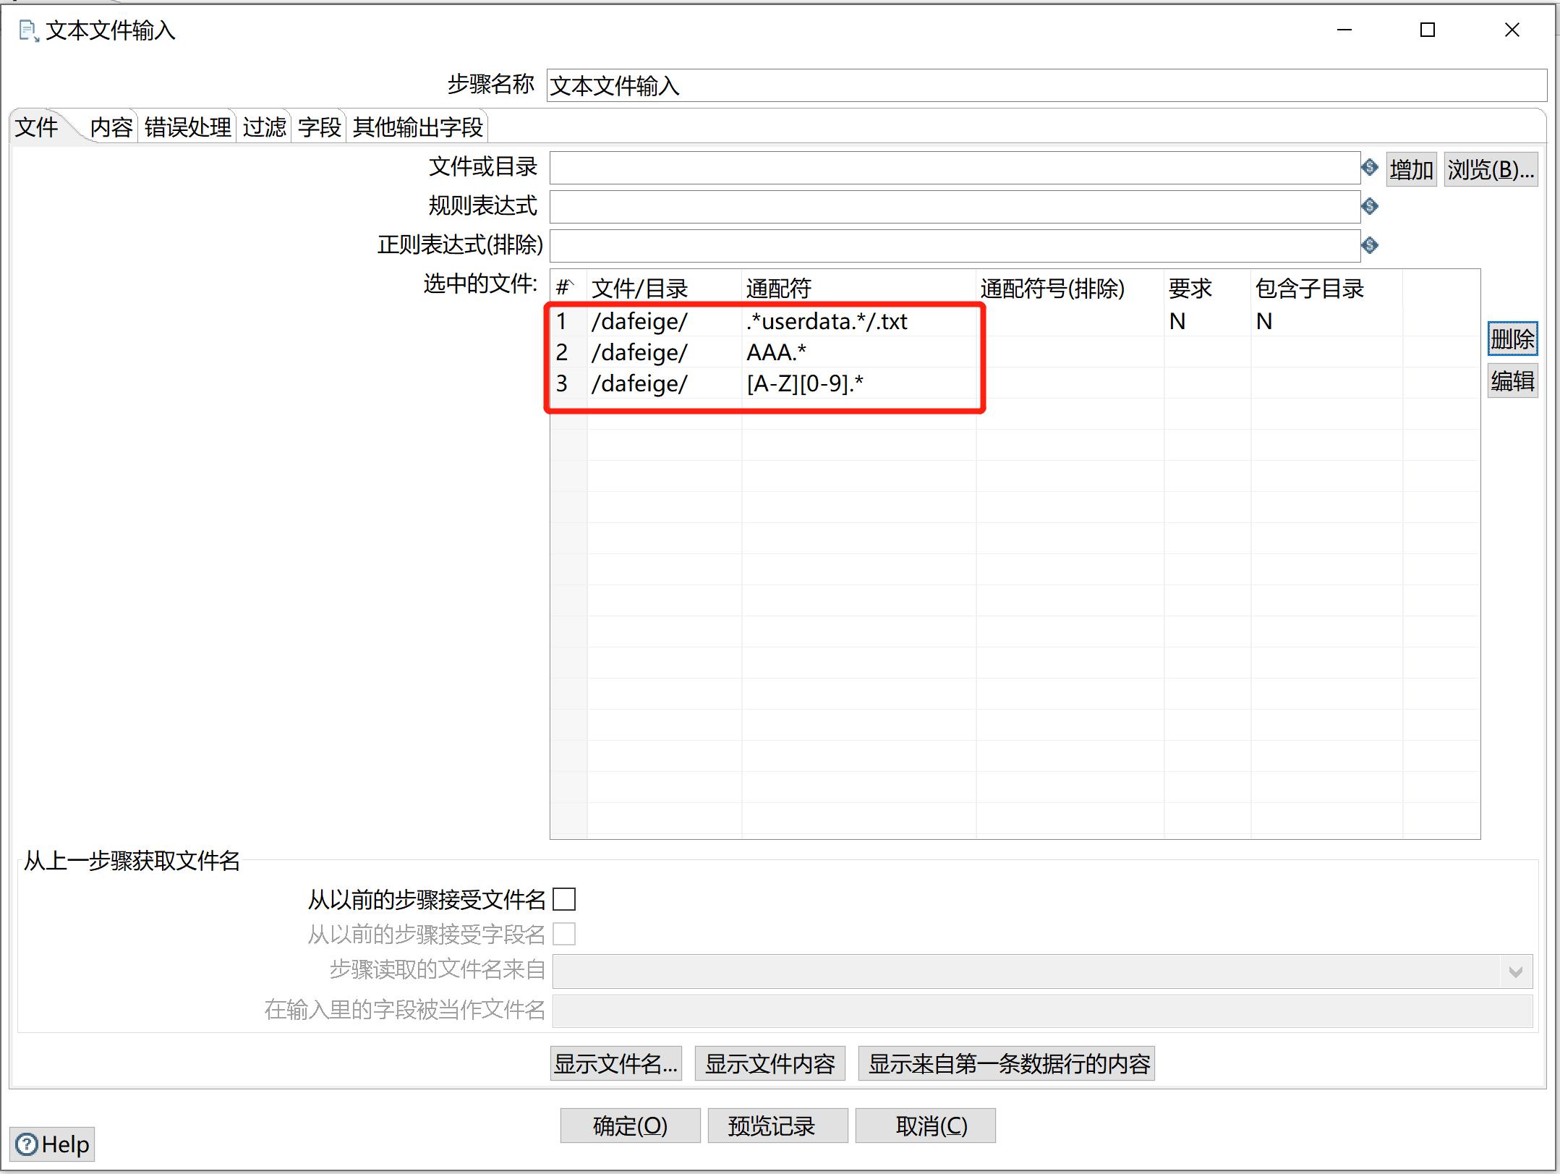
Task: Maximize the 文本文件输入 window
Action: [x=1428, y=30]
